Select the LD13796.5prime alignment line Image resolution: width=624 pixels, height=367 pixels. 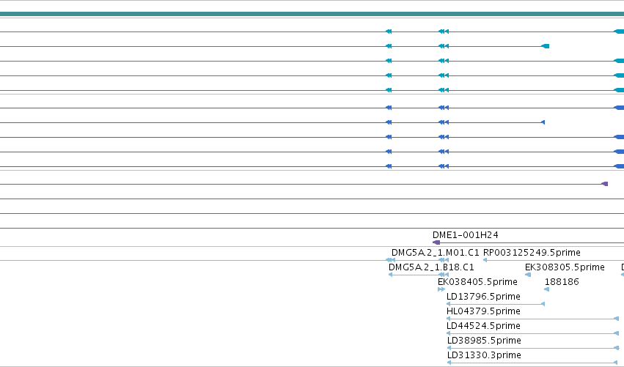coord(496,304)
